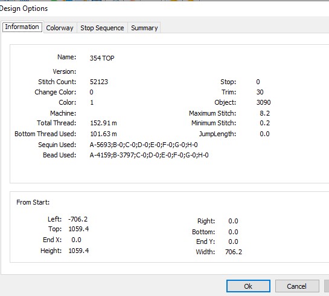Click the Sequin Used label

(57, 145)
